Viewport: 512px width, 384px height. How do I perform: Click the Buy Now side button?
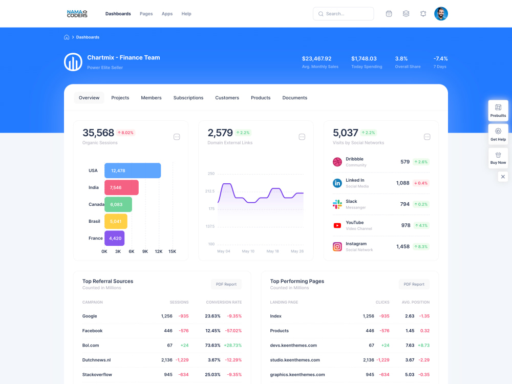pos(498,158)
